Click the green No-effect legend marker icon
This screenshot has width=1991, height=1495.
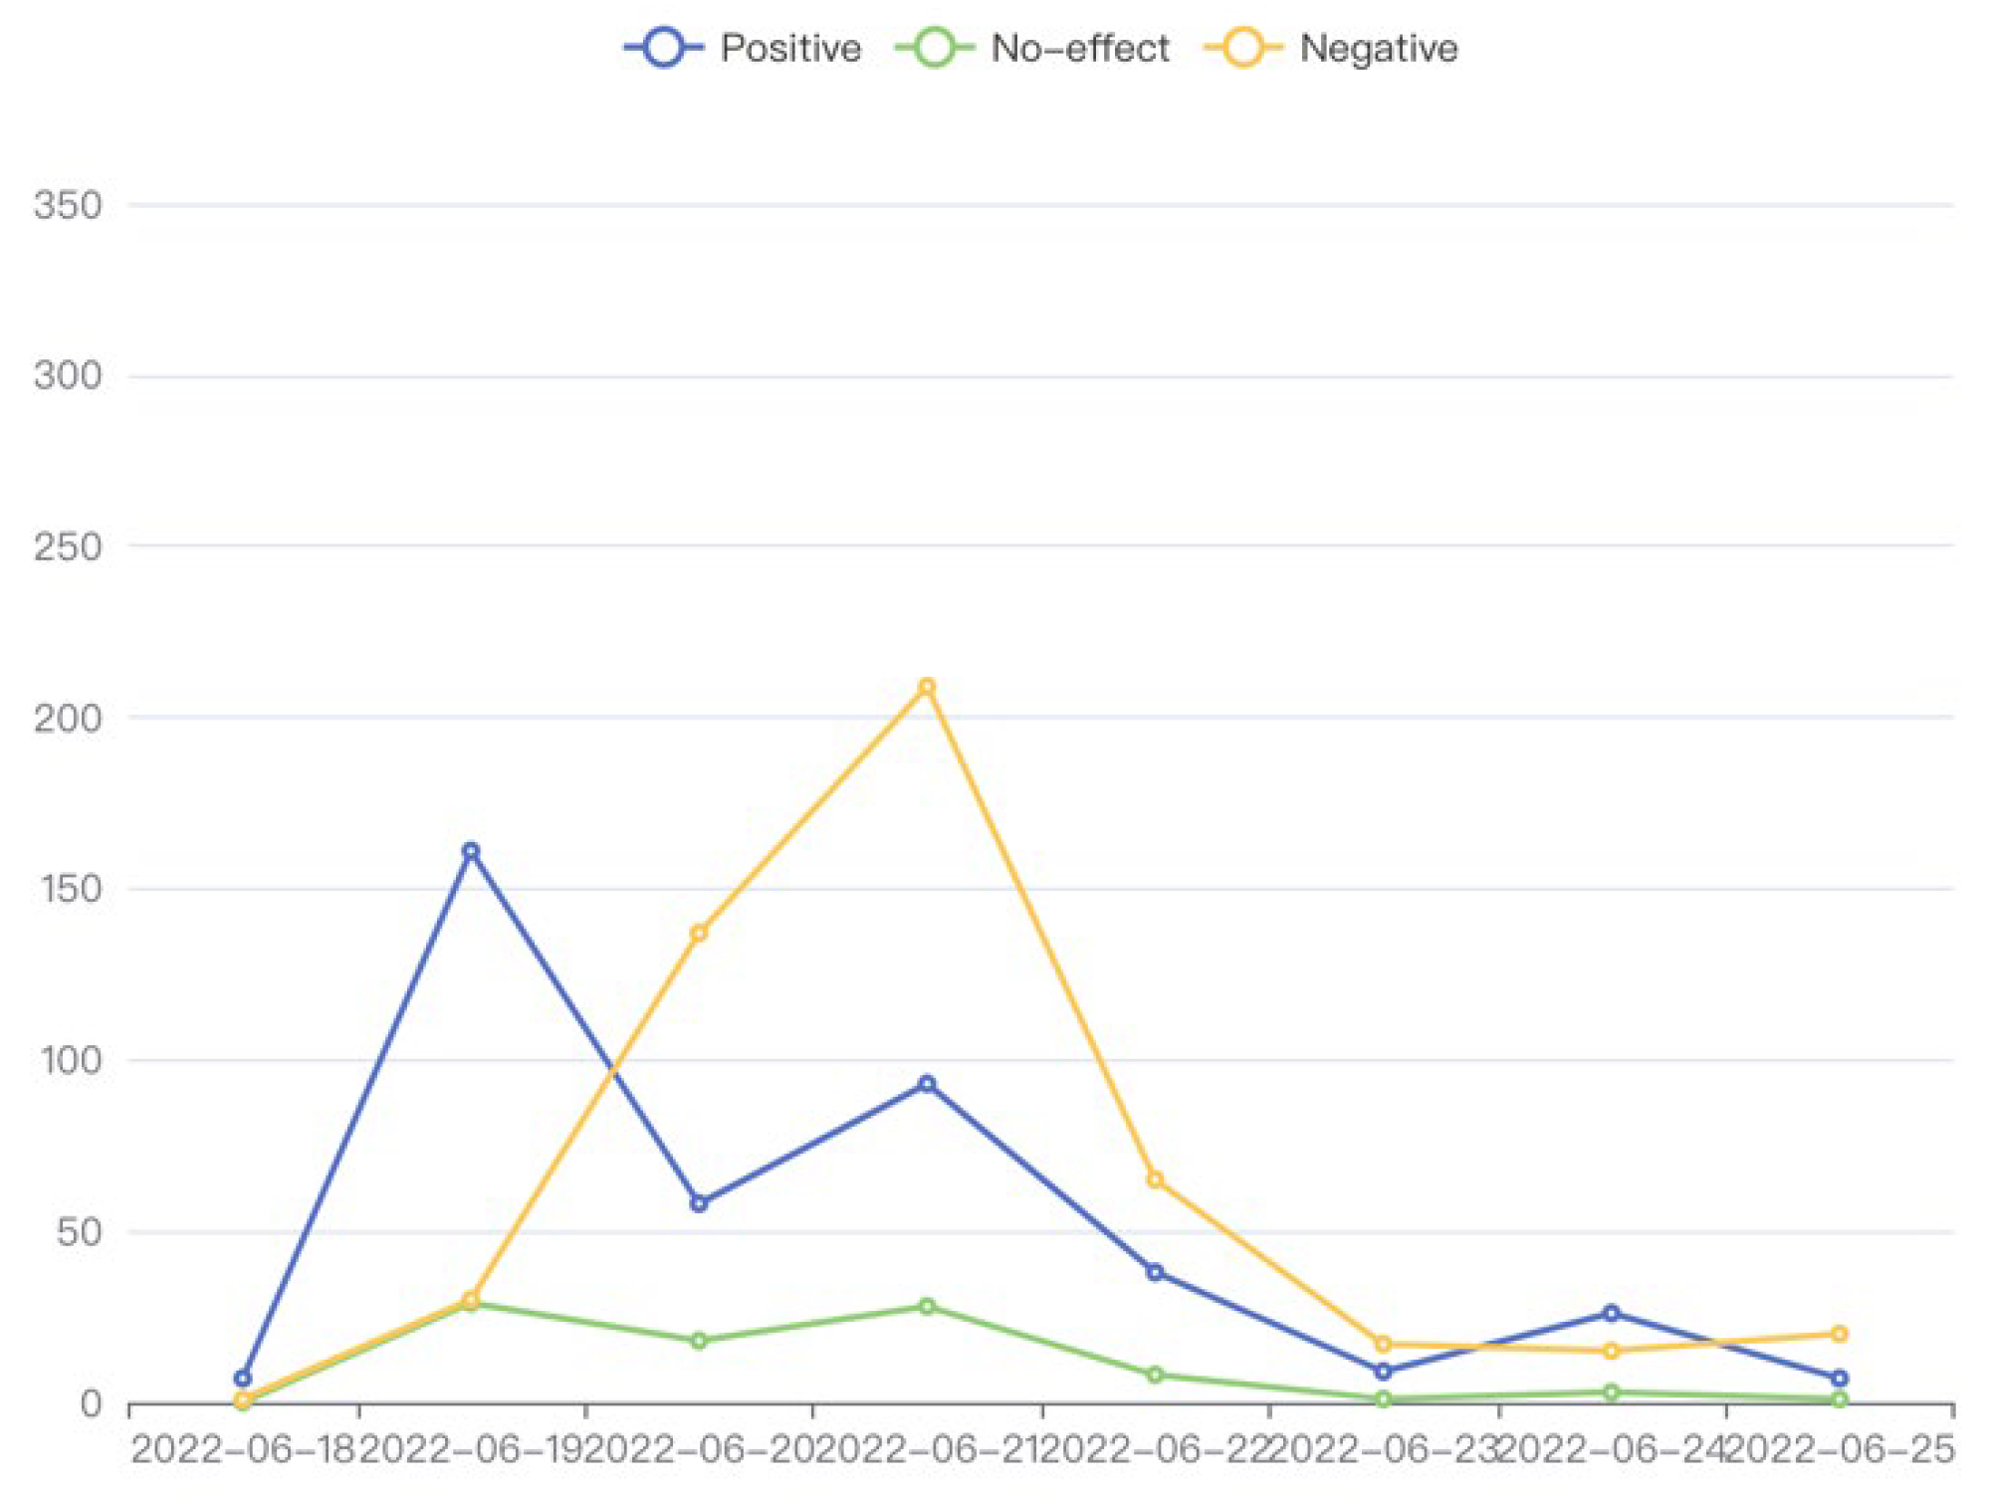934,48
